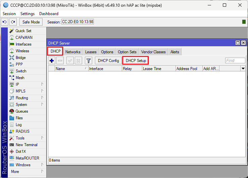Switch to the Vendor Classes tab
Image resolution: width=248 pixels, height=178 pixels.
coord(153,52)
